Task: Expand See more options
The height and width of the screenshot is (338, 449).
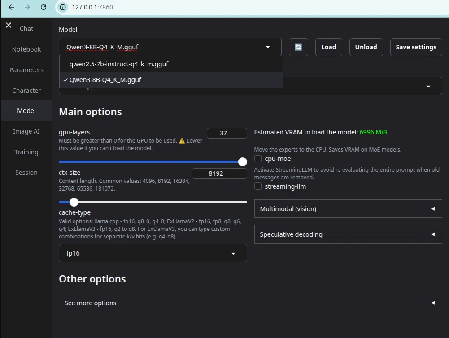Action: (250, 303)
